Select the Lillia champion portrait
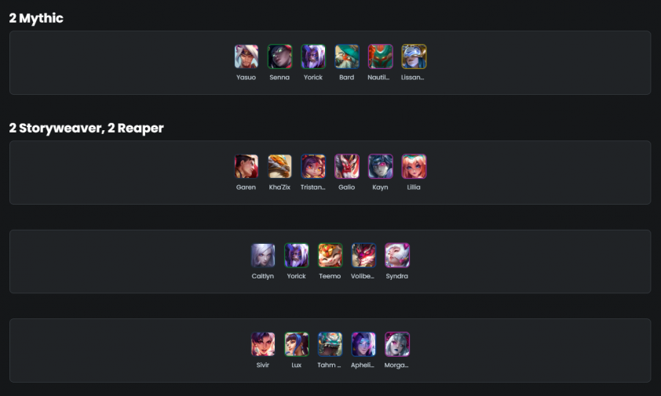The image size is (661, 396). click(x=414, y=166)
